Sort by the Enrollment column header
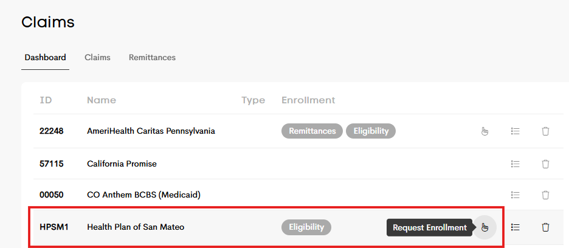This screenshot has height=248, width=569. click(x=308, y=100)
